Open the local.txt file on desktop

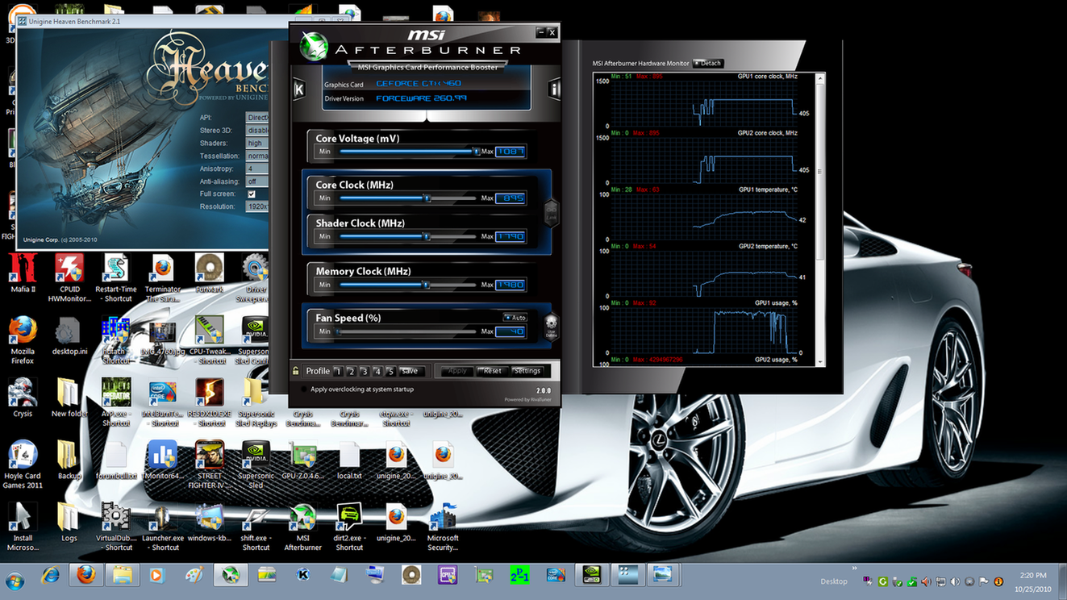tap(349, 460)
